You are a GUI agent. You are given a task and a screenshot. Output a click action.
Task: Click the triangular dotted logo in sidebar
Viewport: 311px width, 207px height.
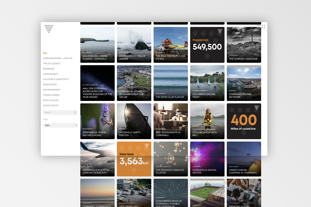click(49, 28)
